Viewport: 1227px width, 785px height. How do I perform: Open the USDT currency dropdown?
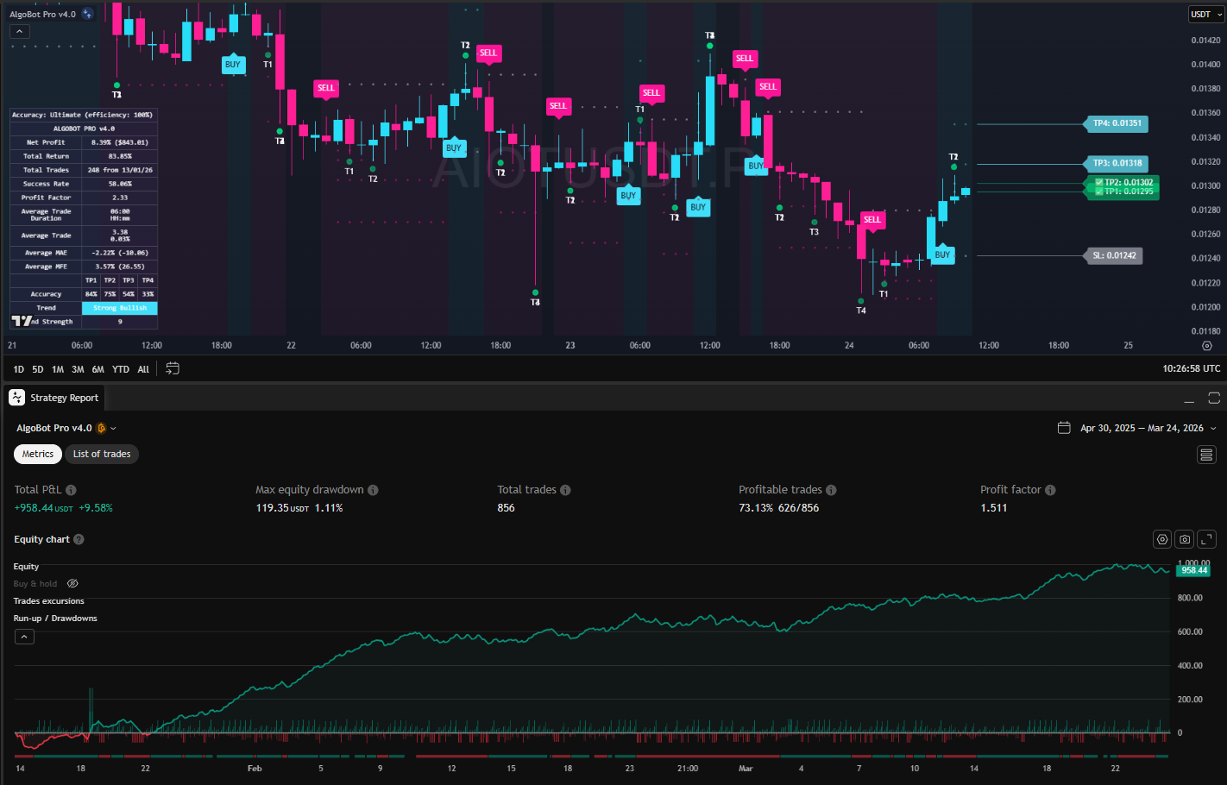pos(1205,15)
